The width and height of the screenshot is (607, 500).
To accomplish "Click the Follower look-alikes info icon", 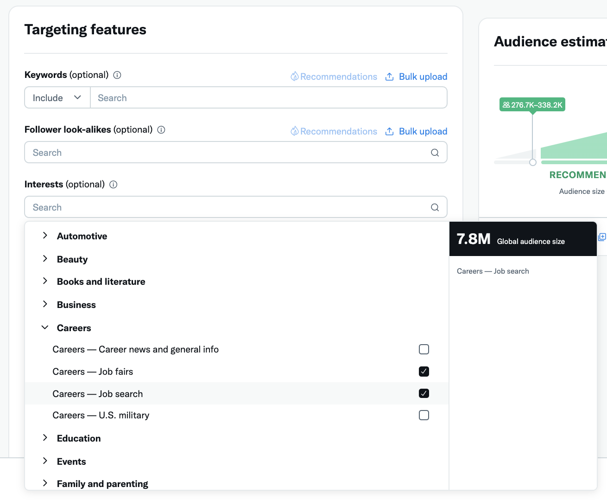I will (x=161, y=130).
